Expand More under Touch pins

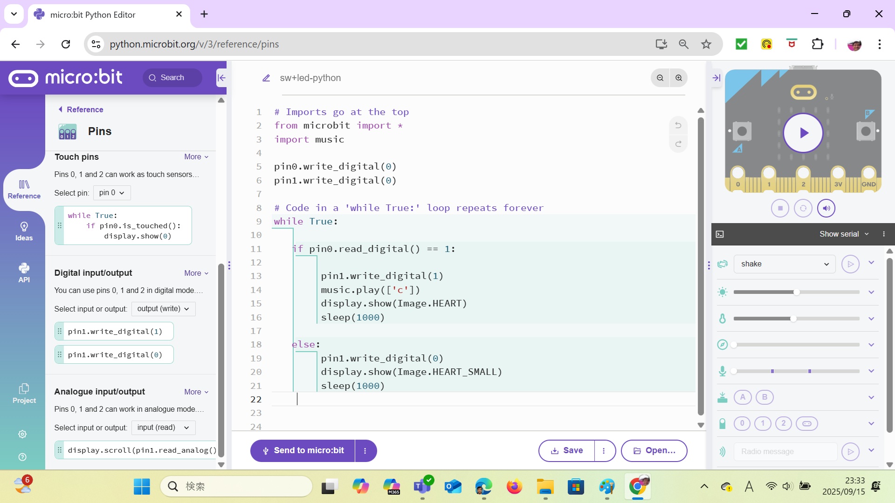pyautogui.click(x=196, y=157)
